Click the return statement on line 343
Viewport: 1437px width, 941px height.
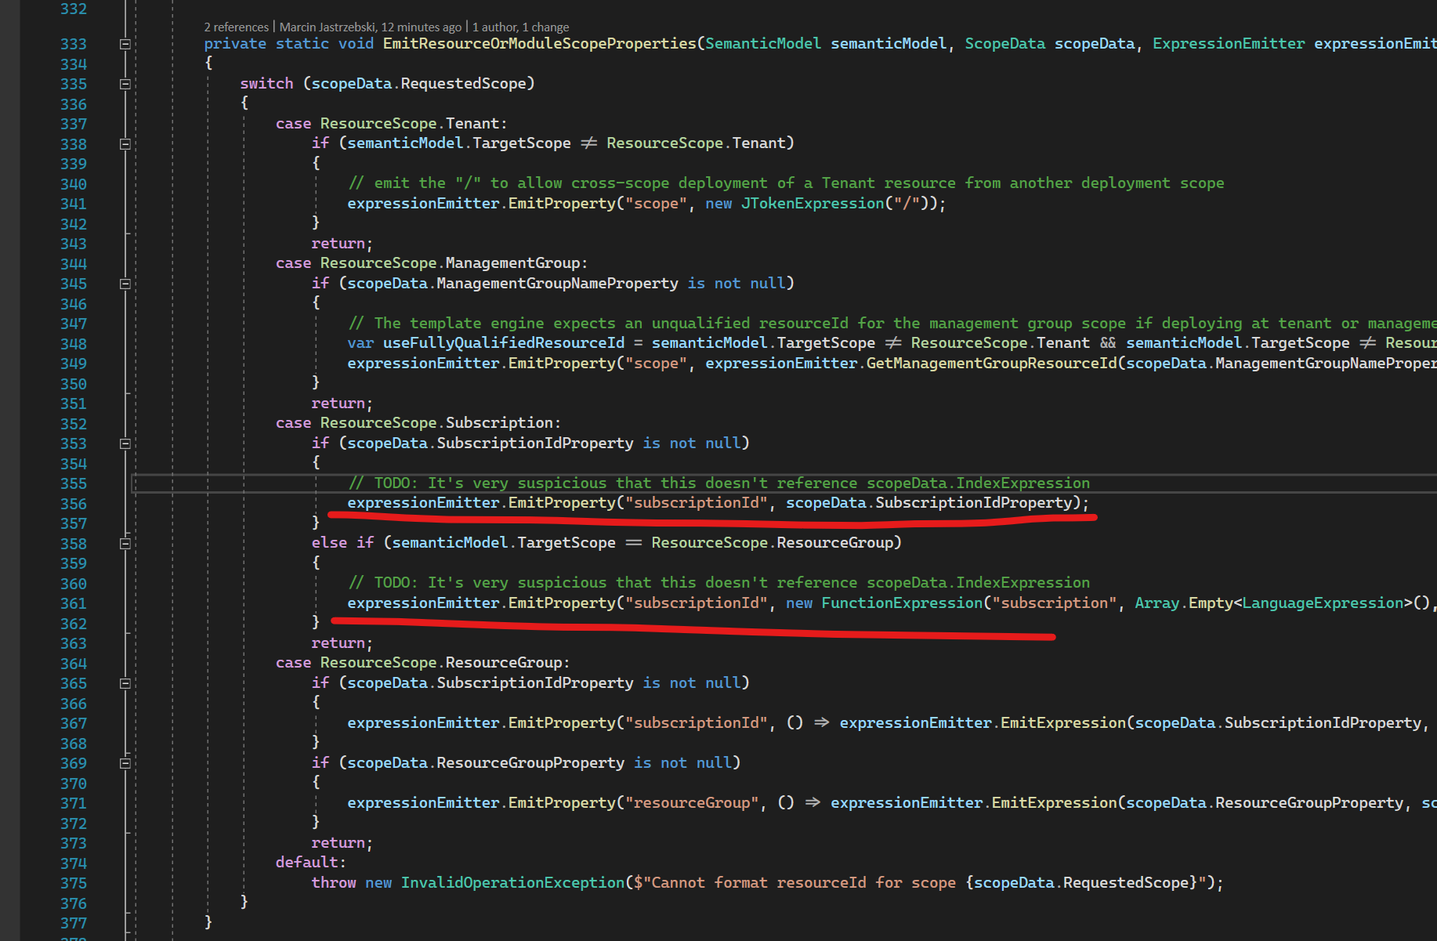tap(338, 243)
